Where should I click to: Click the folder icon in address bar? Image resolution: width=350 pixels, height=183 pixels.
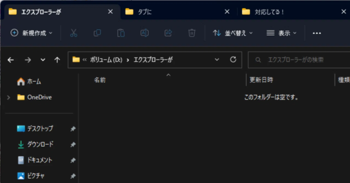click(76, 60)
